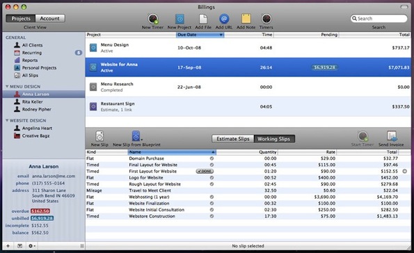Collapse the WEBSITE DESIGN group
This screenshot has width=414, height=253.
coord(7,120)
